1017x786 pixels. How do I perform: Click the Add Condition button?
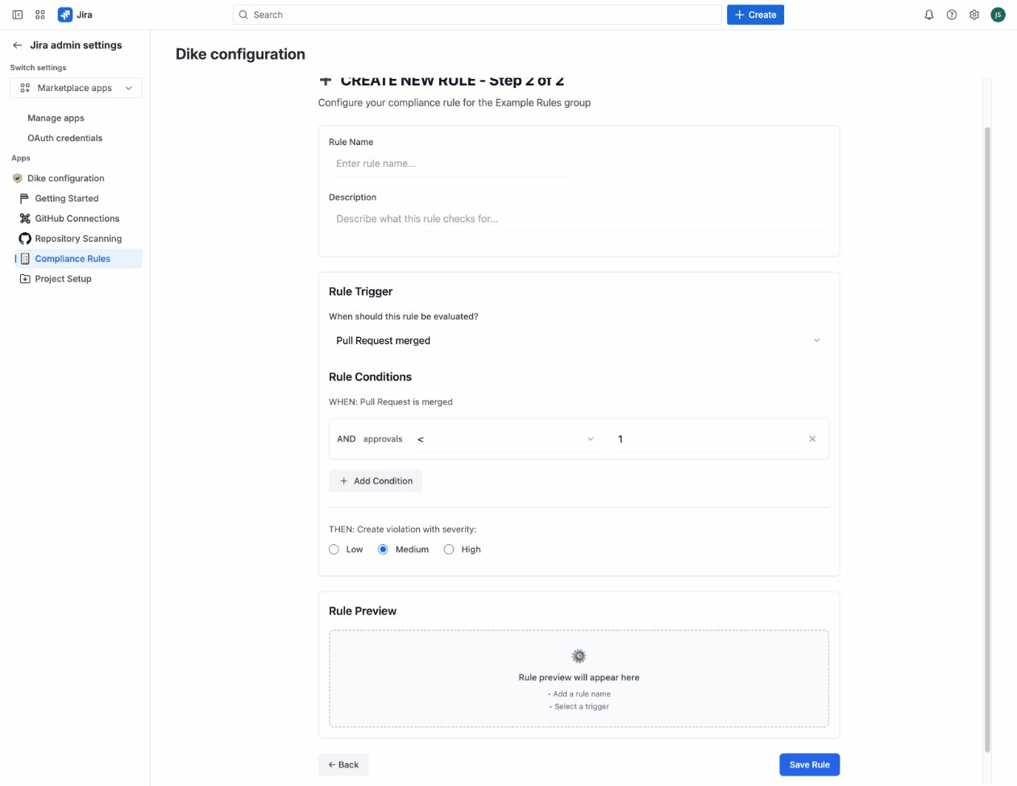376,481
